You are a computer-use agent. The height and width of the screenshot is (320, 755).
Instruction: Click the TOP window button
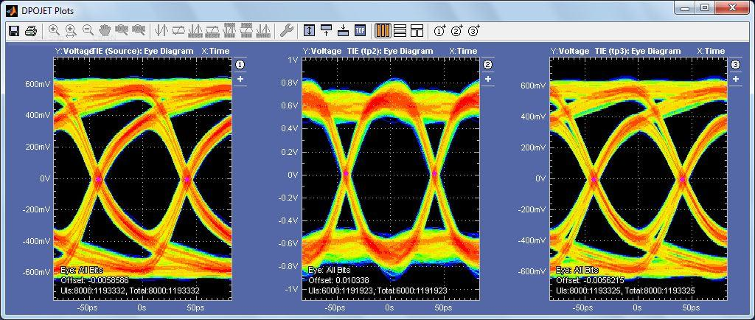click(360, 30)
